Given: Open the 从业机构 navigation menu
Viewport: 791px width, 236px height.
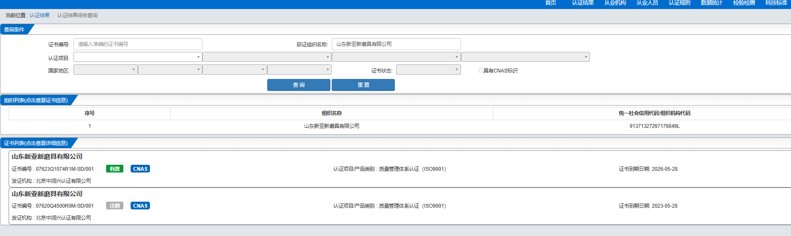Looking at the screenshot, I should pyautogui.click(x=615, y=3).
